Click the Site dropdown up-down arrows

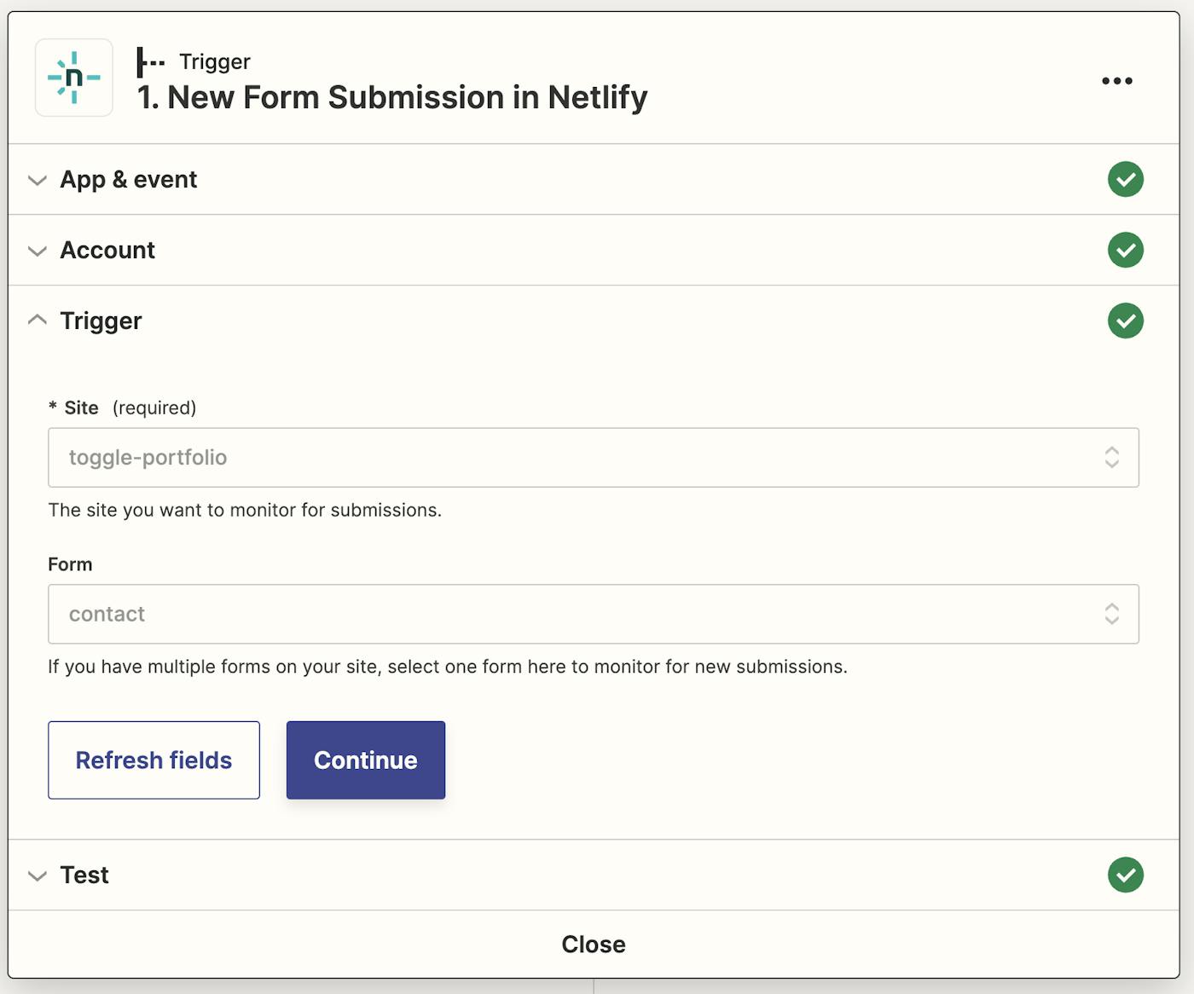point(1111,458)
